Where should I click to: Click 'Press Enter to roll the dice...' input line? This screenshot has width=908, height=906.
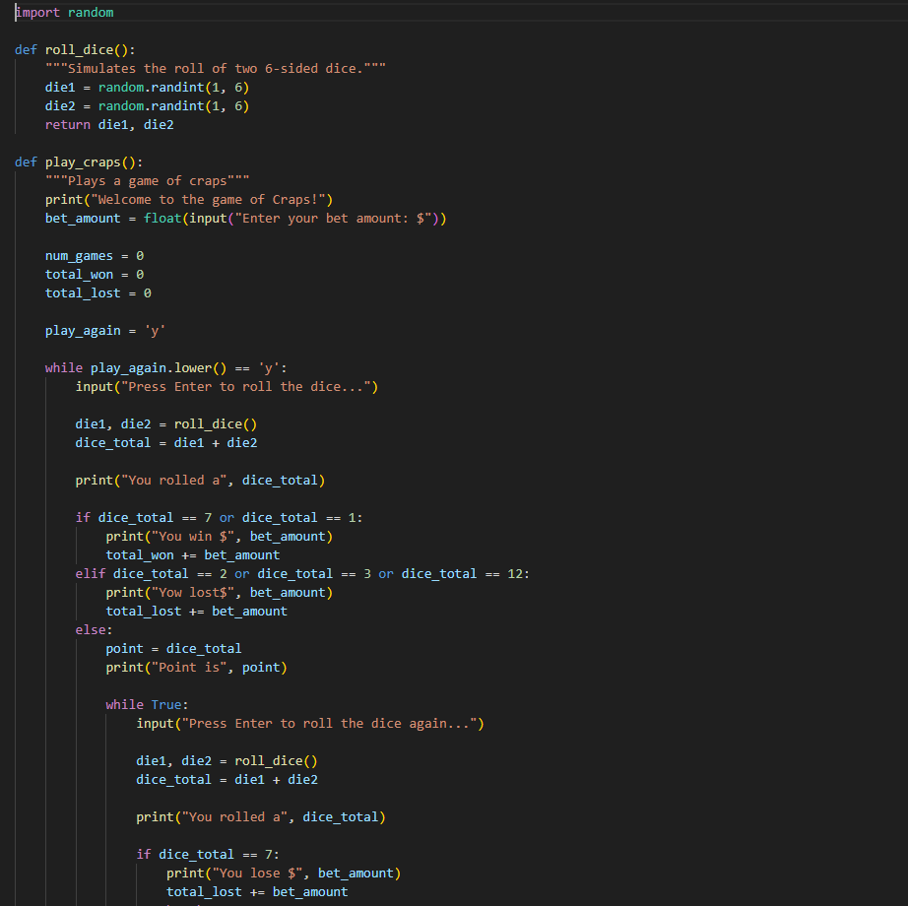(x=227, y=387)
